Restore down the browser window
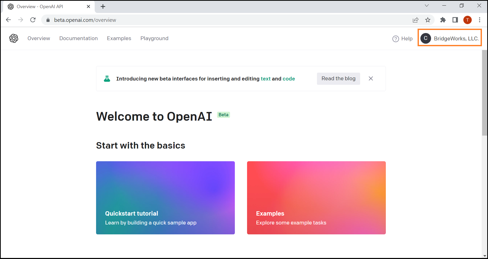The width and height of the screenshot is (488, 259). [x=462, y=6]
